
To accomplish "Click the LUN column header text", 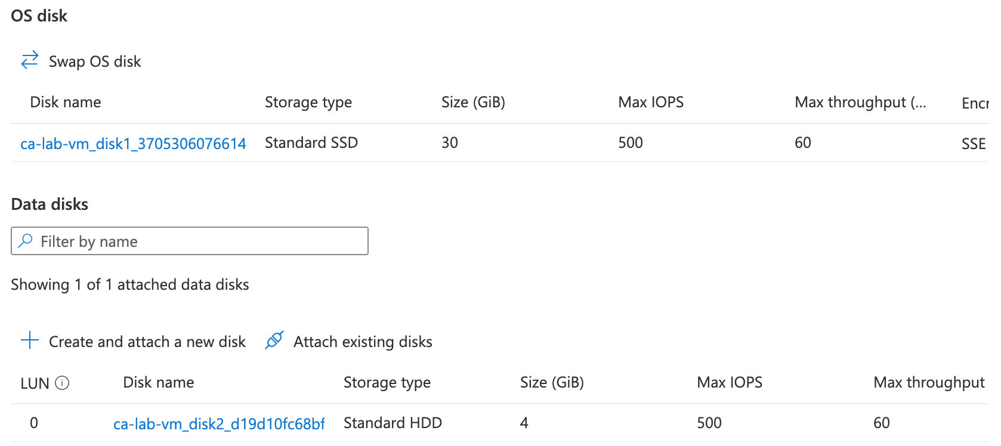I will click(x=35, y=383).
